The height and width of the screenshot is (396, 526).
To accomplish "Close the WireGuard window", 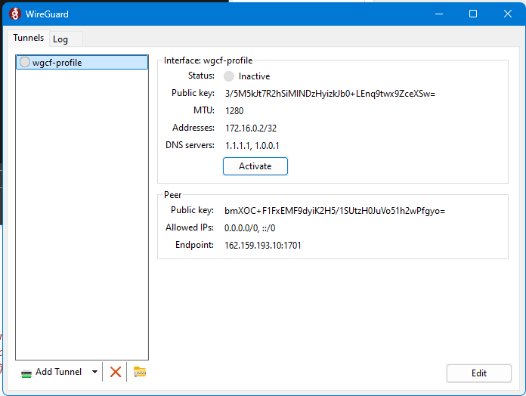I will 508,14.
